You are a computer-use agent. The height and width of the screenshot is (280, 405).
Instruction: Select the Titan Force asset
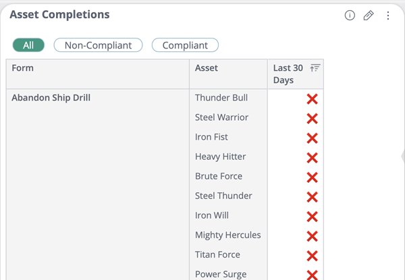(217, 255)
